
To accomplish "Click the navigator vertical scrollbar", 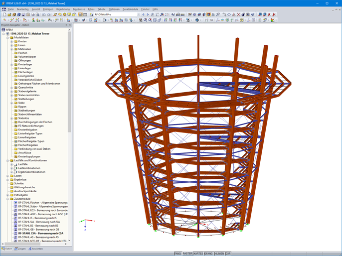I will click(x=69, y=82).
